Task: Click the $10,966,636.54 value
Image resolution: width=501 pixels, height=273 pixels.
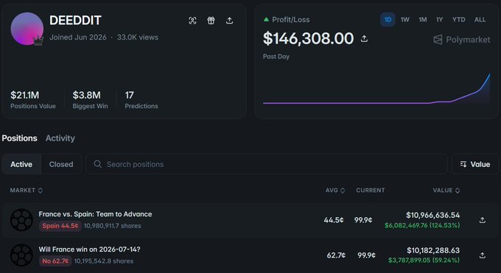Action: click(433, 215)
